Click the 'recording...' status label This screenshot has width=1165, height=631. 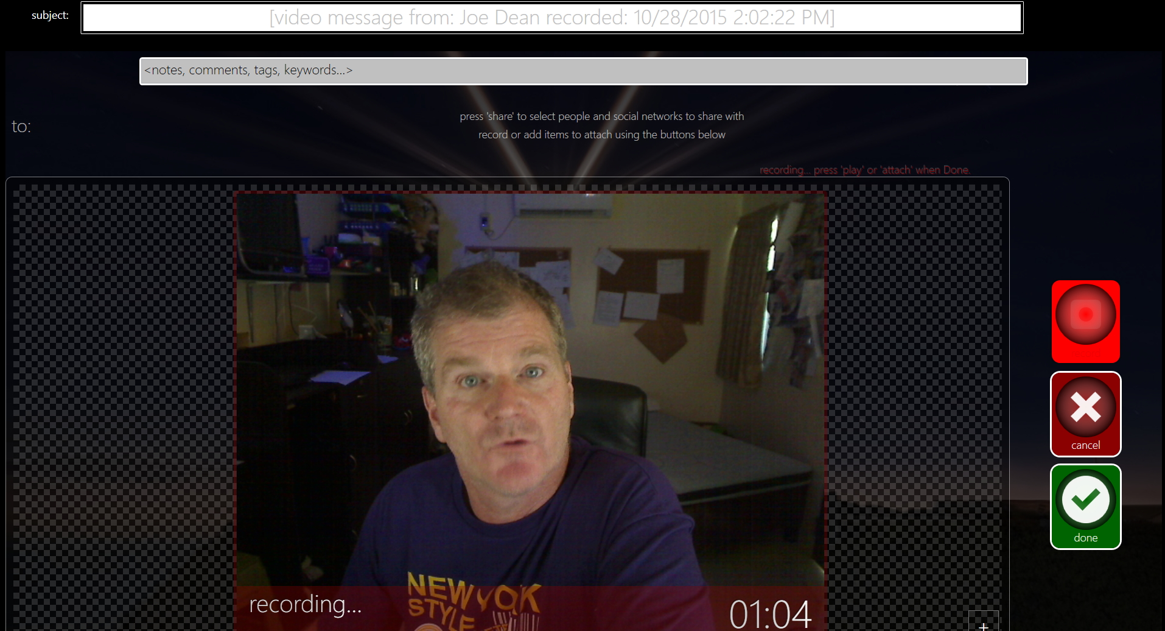point(306,604)
